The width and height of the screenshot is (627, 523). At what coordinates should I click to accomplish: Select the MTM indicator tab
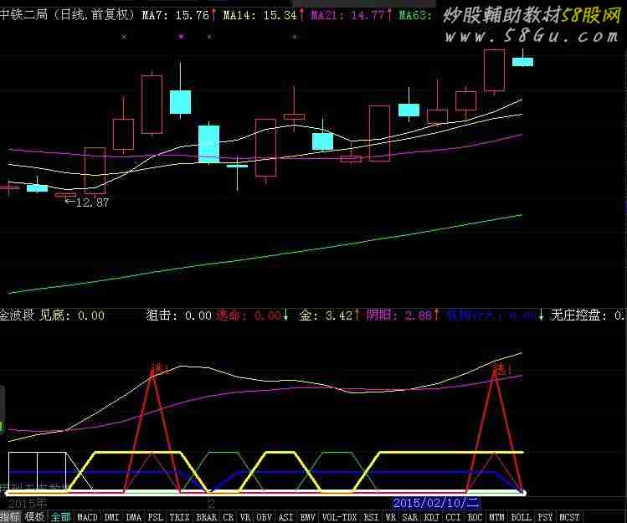(x=497, y=517)
